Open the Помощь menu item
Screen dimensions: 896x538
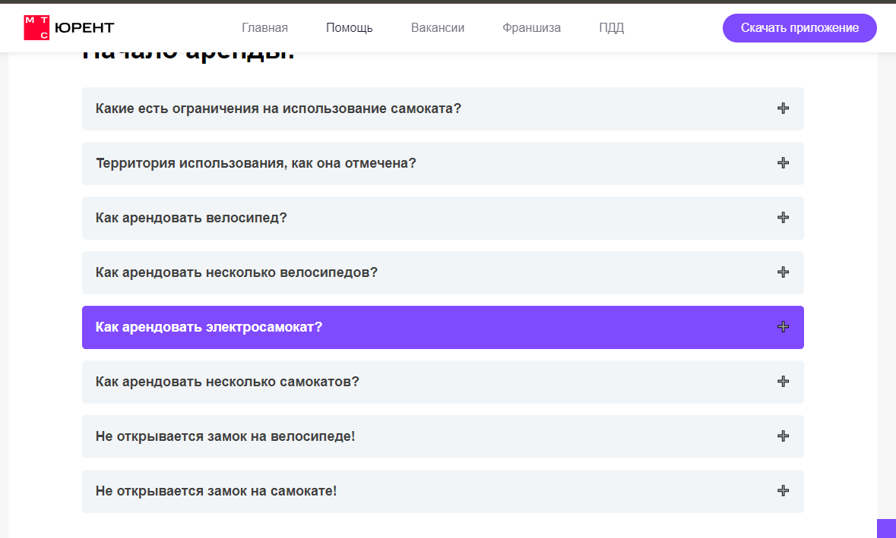(349, 28)
